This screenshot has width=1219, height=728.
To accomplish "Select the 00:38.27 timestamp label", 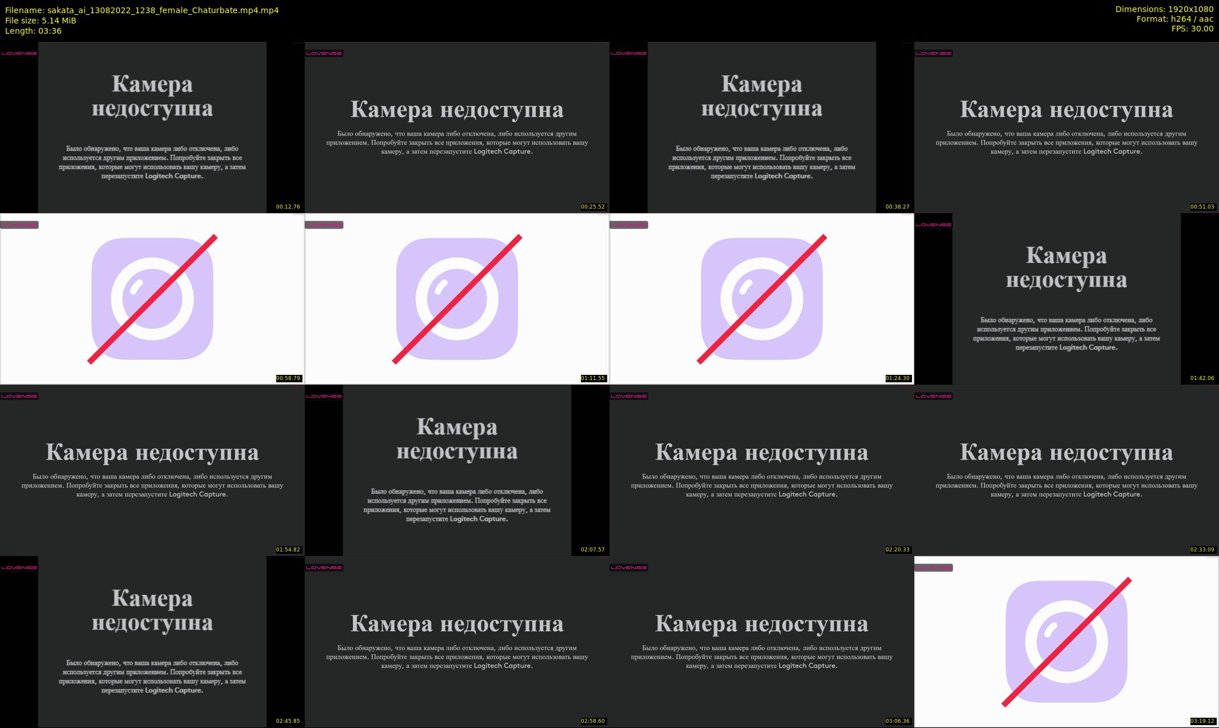I will coord(897,207).
